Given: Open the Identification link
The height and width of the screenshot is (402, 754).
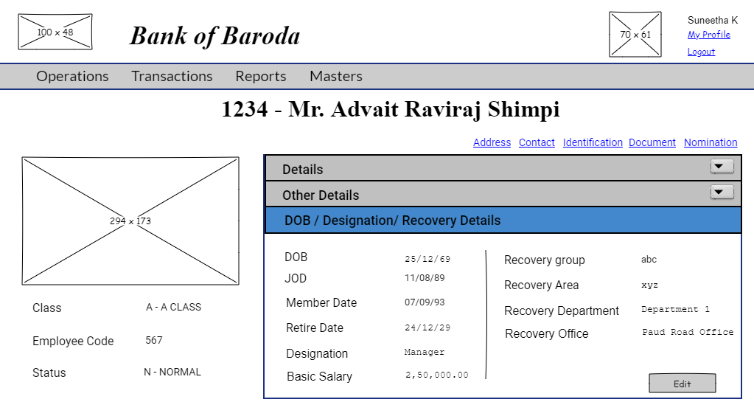Looking at the screenshot, I should [593, 142].
